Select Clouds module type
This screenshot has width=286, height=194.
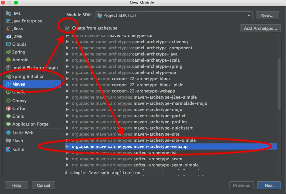[32, 44]
